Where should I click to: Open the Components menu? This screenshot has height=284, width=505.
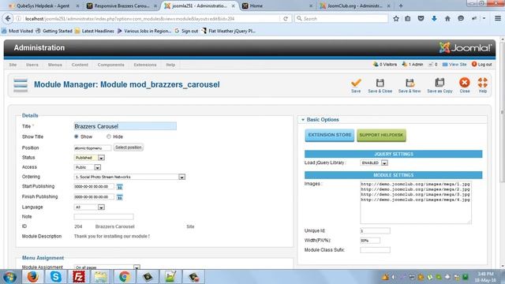(x=110, y=65)
